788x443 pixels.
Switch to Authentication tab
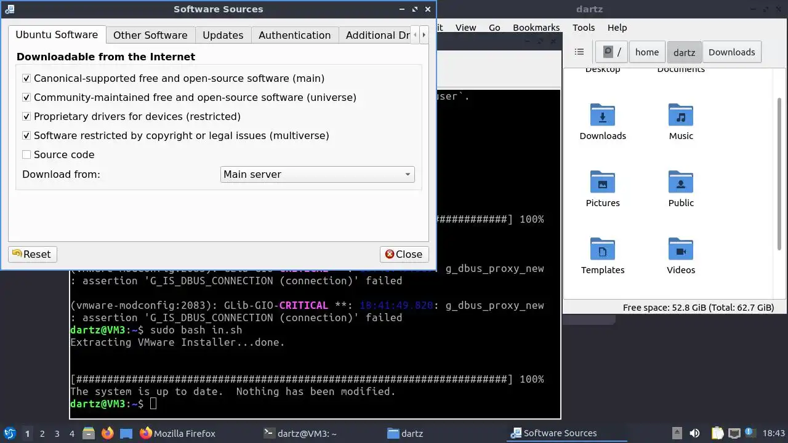294,35
